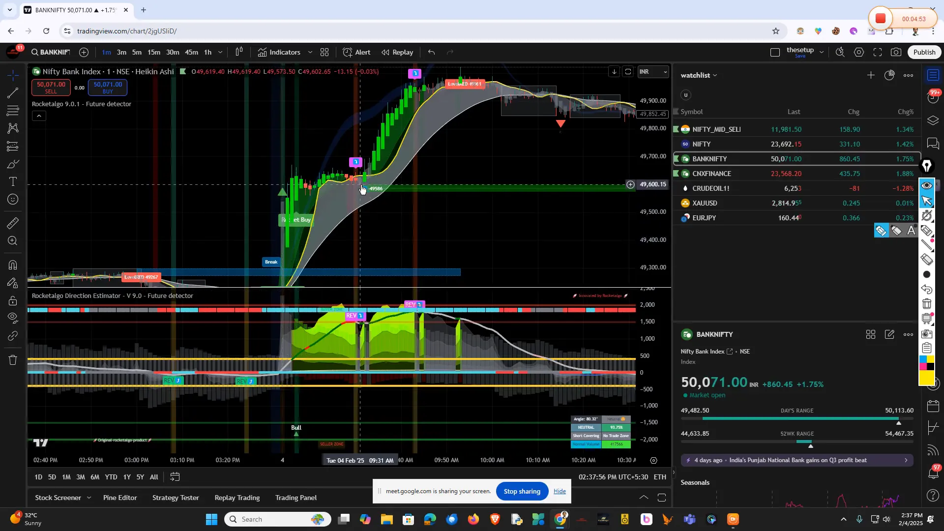
Task: Open the Indicators dropdown arrow
Action: click(310, 52)
